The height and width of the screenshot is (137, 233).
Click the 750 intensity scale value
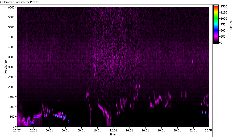223,24
